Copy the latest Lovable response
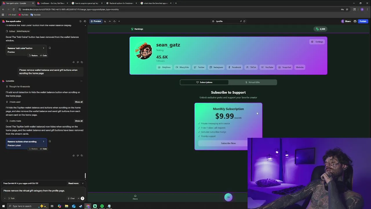The image size is (371, 209). tap(82, 155)
